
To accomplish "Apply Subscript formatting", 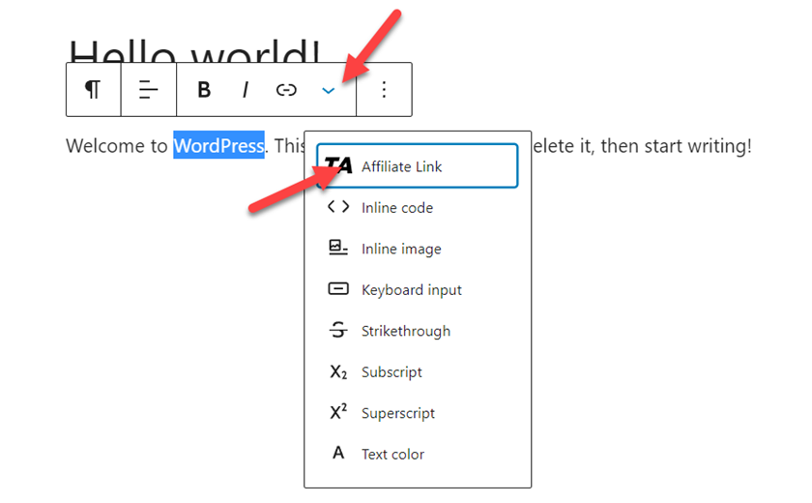I will (418, 372).
